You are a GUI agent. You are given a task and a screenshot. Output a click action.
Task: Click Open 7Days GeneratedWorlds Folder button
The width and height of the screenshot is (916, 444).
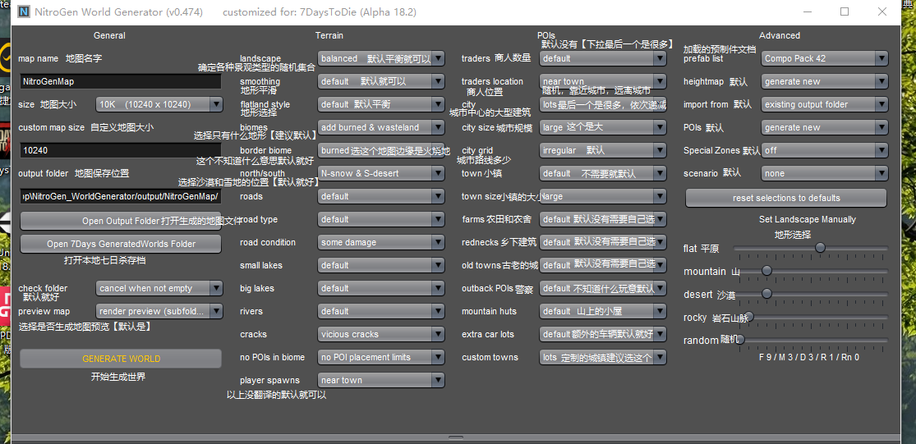121,244
